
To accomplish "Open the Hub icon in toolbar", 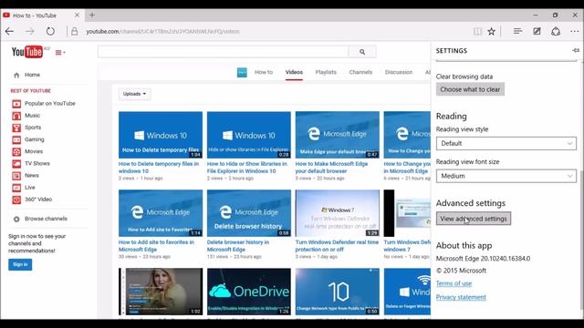I will pos(517,32).
